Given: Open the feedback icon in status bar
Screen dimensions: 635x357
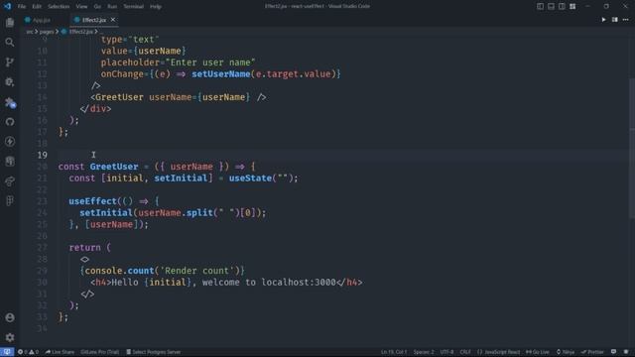Looking at the screenshot, I should [x=614, y=352].
